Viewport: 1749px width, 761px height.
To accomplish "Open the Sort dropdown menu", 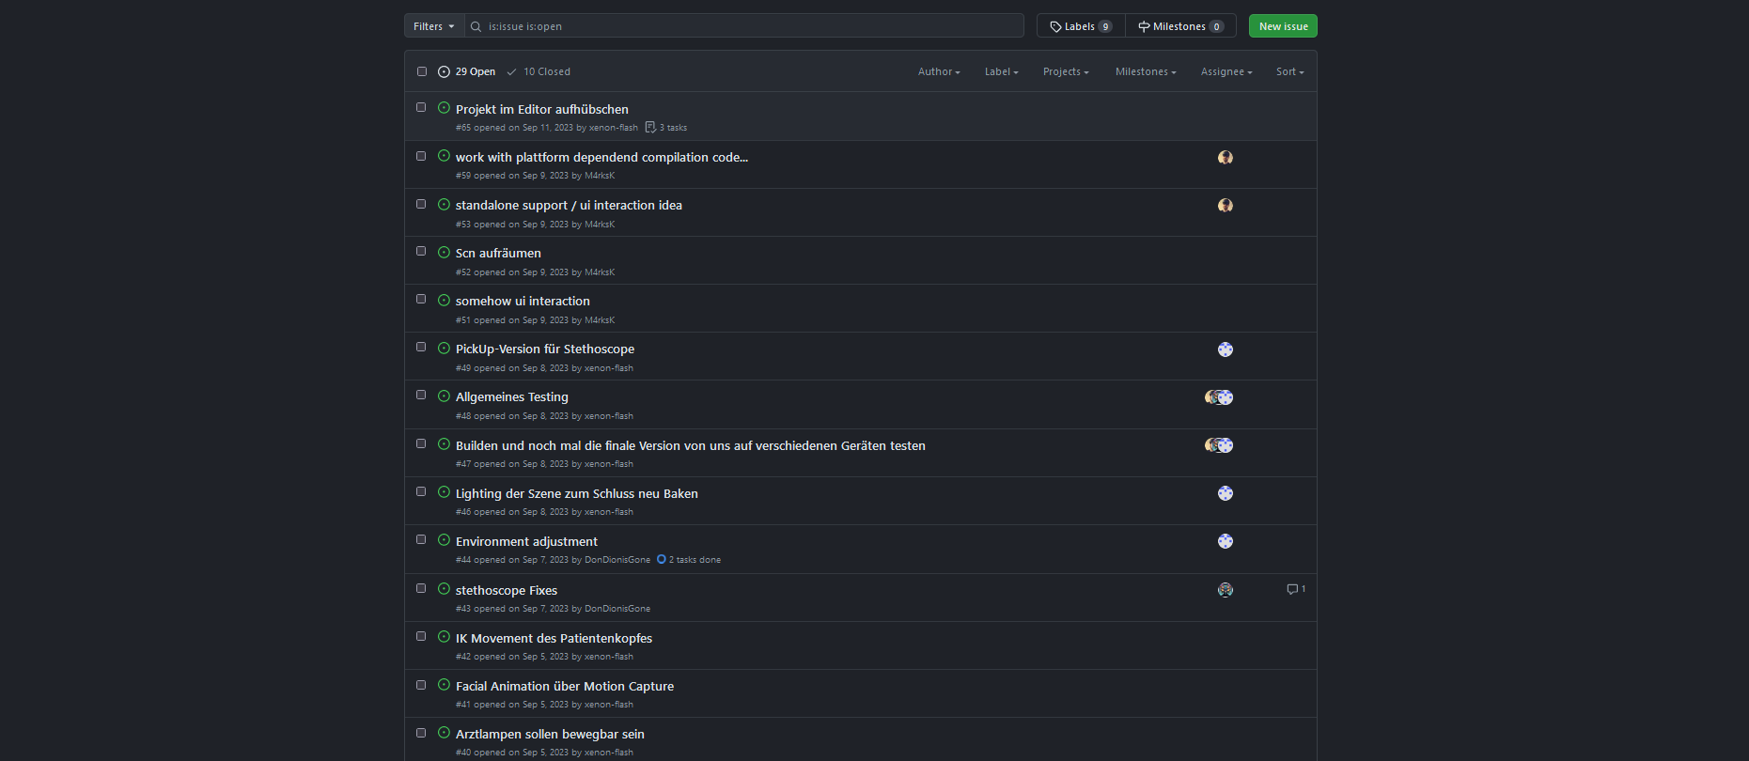I will (x=1289, y=72).
